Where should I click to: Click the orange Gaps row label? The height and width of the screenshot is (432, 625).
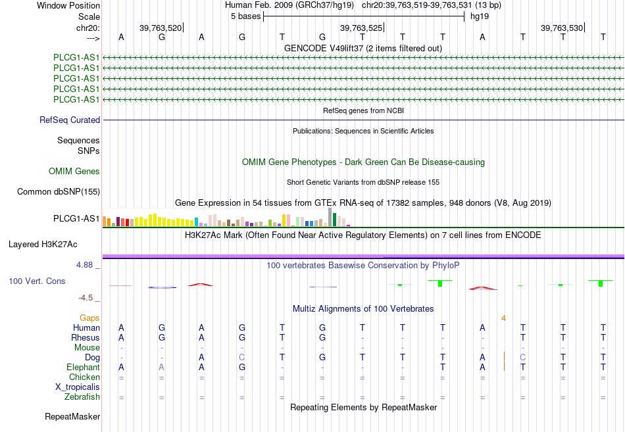89,318
